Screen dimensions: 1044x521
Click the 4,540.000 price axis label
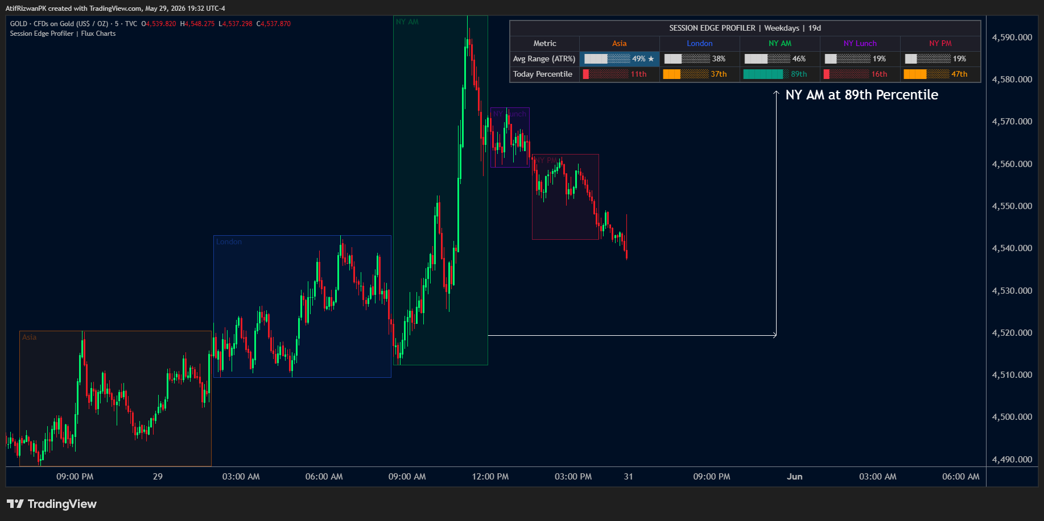[1012, 248]
